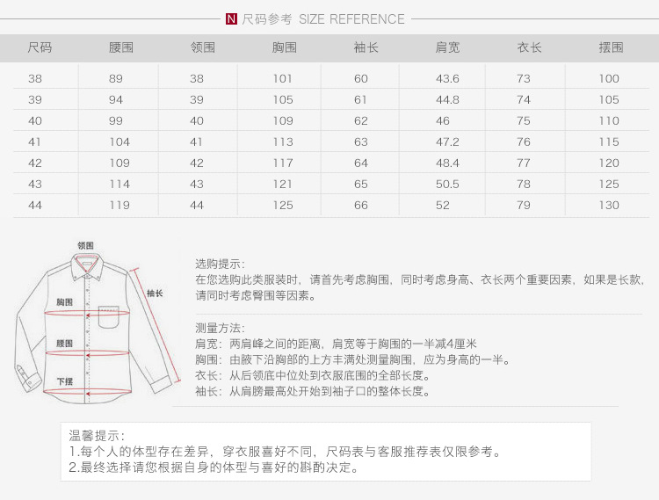Click garment length value 77
The image size is (659, 500).
click(524, 163)
